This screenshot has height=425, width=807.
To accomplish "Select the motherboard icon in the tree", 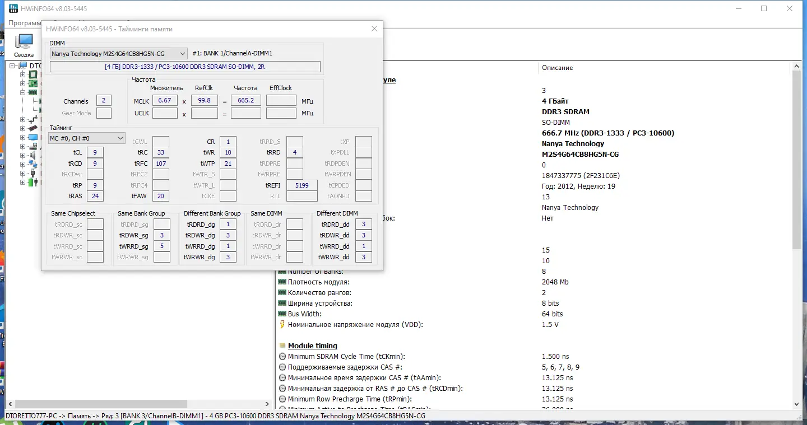I will click(33, 83).
